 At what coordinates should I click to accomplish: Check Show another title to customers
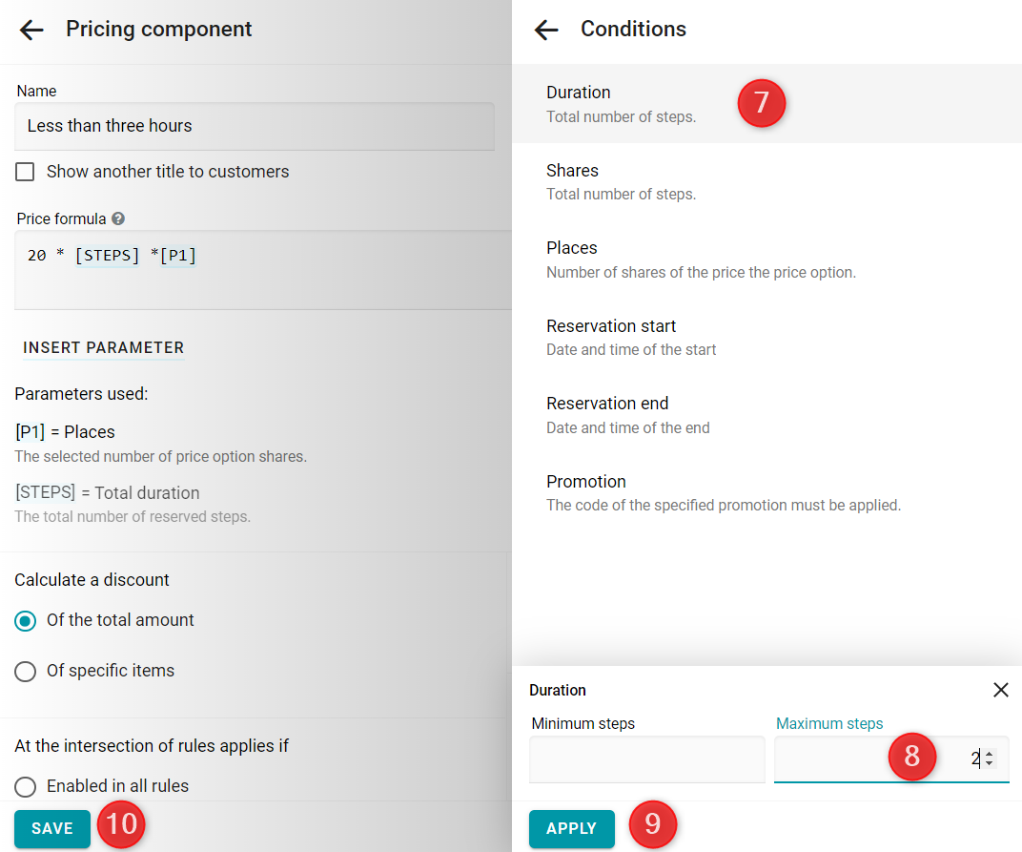25,172
